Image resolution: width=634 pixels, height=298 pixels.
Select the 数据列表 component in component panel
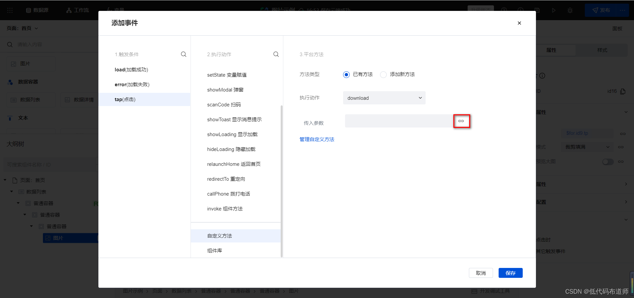31,100
